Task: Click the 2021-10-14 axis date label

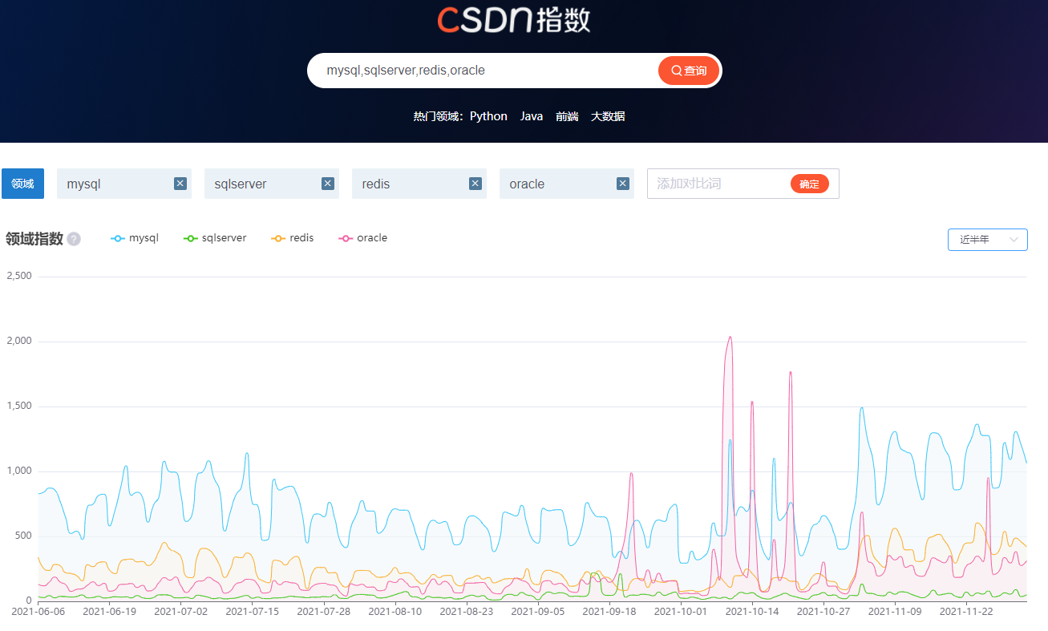Action: (x=752, y=611)
